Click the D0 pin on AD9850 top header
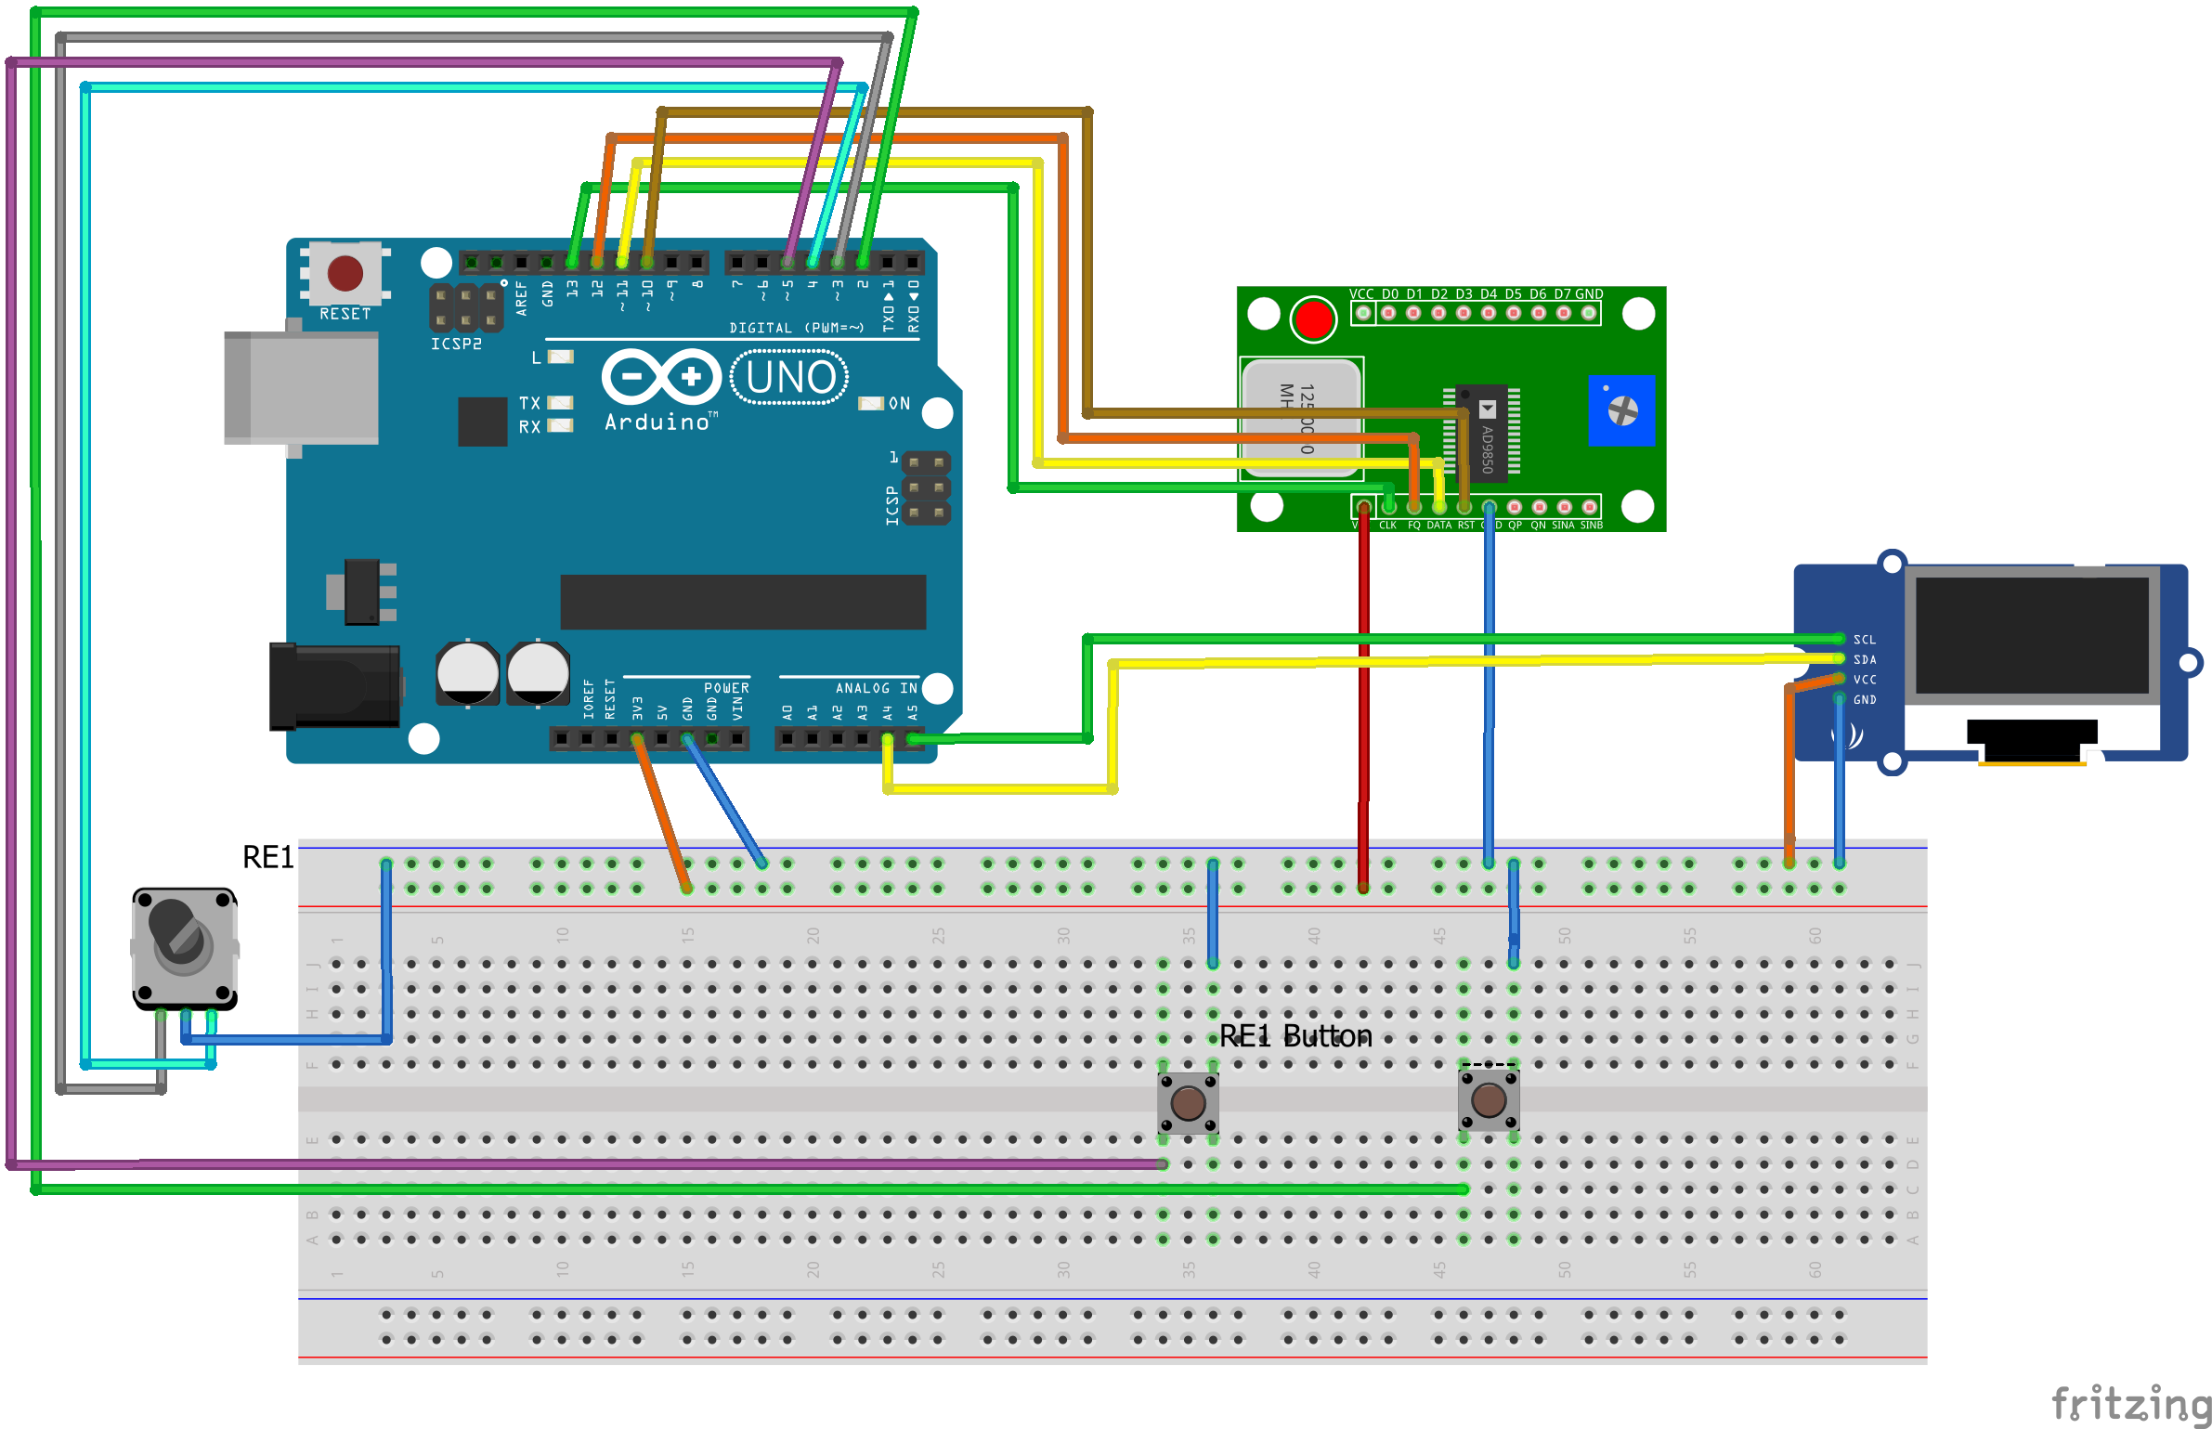Image resolution: width=2212 pixels, height=1429 pixels. 1388,314
